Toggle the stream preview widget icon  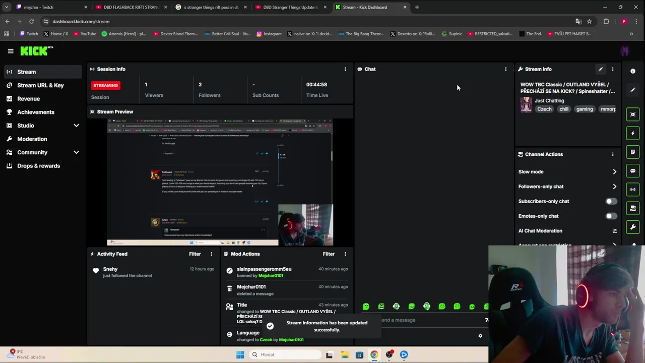pyautogui.click(x=633, y=114)
